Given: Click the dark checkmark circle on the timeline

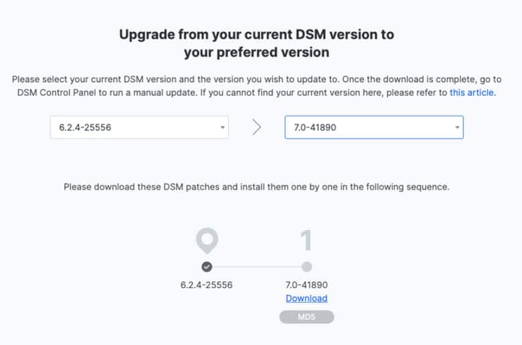Looking at the screenshot, I should point(207,267).
